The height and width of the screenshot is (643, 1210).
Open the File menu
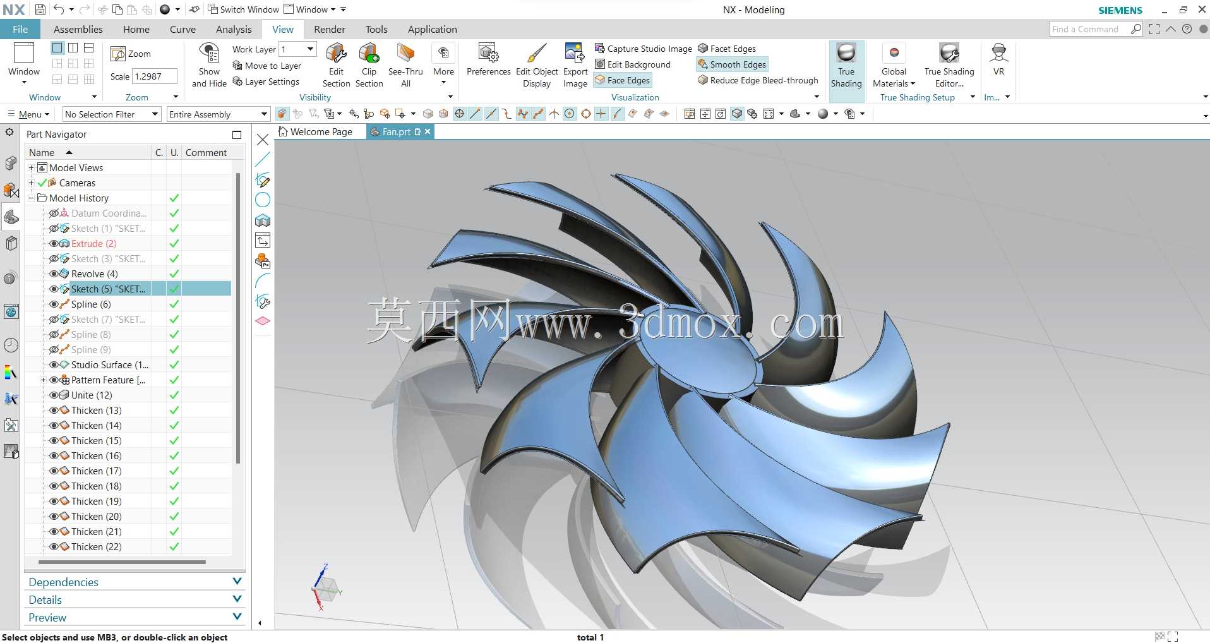coord(20,29)
